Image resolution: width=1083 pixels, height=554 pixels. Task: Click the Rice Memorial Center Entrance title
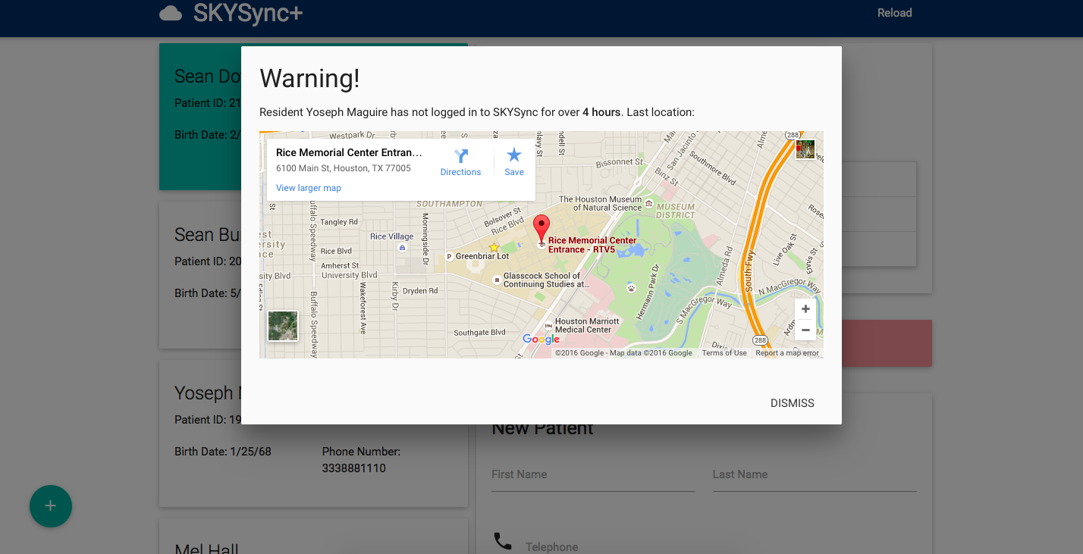[349, 152]
